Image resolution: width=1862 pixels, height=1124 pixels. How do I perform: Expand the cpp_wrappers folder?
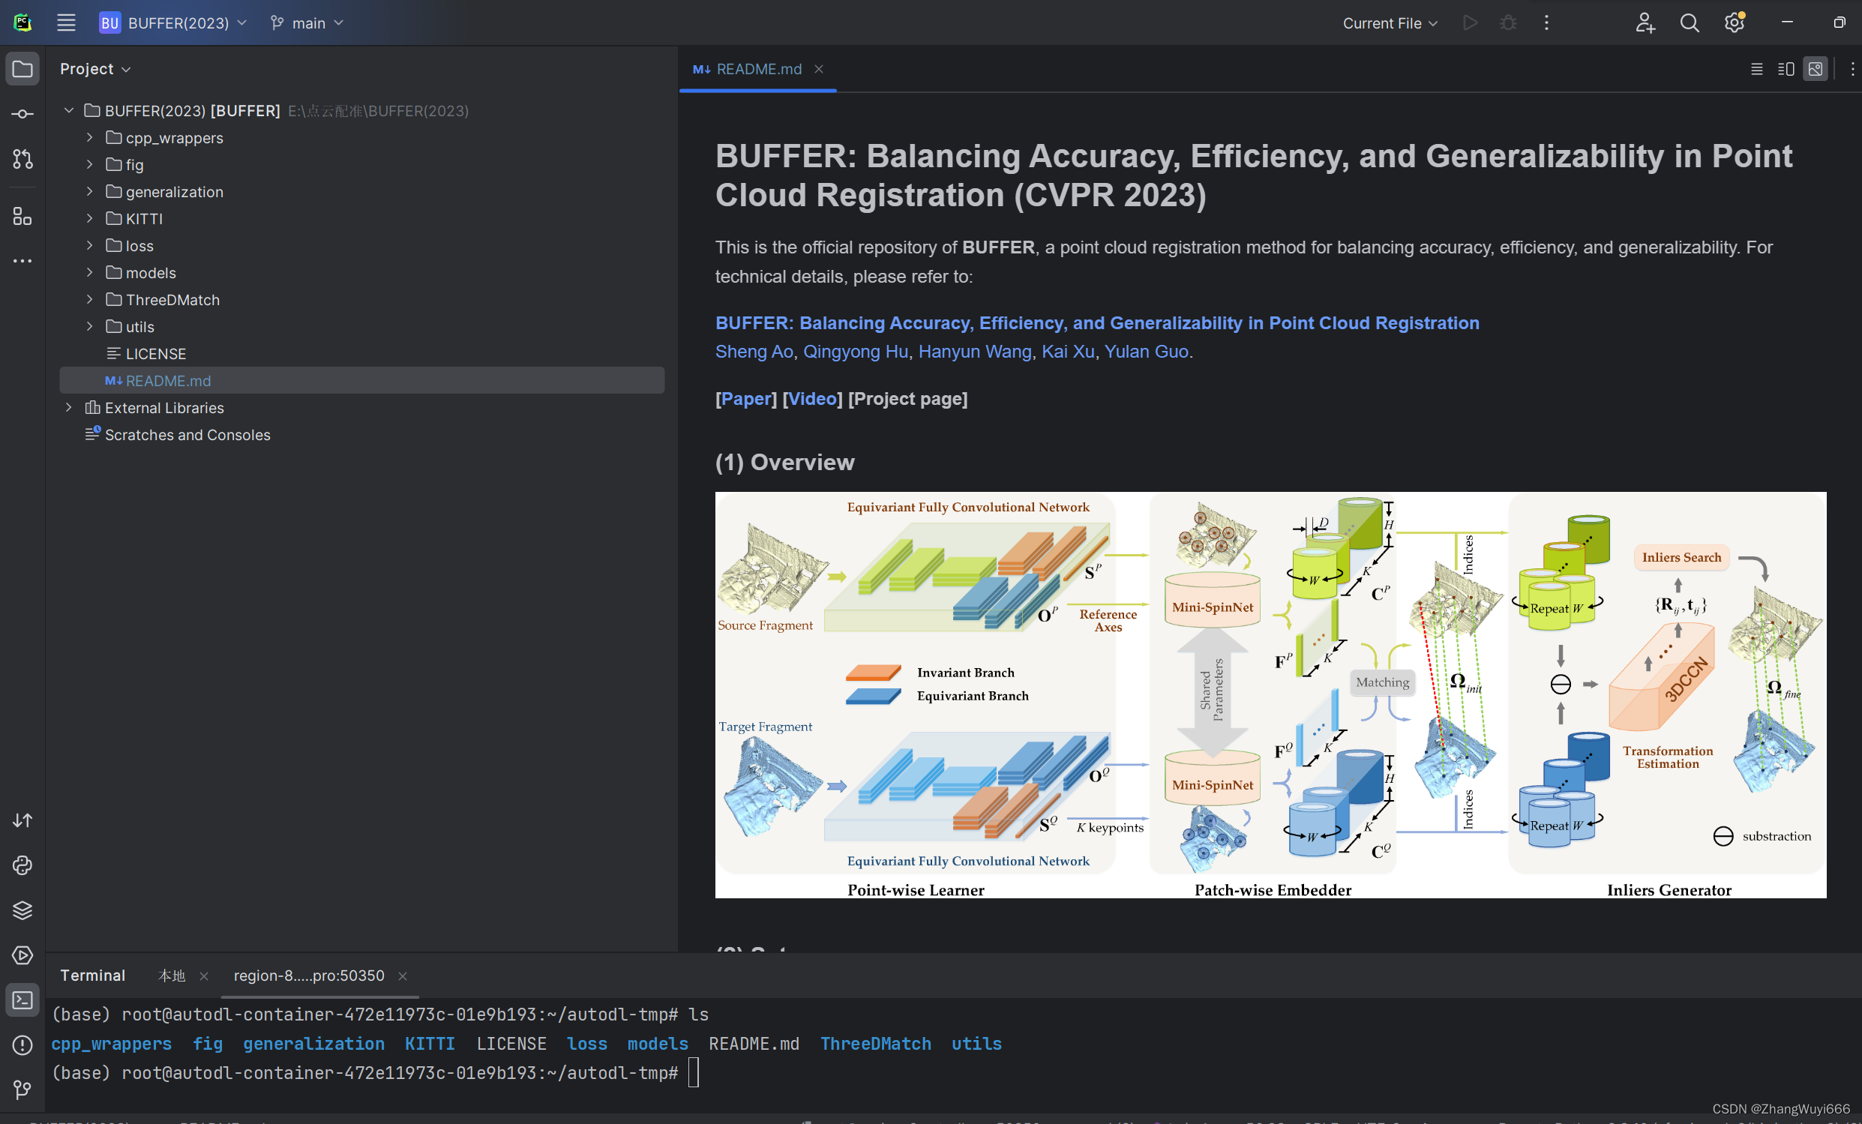click(x=89, y=137)
